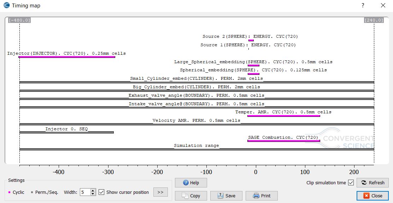393x203 pixels.
Task: Click the Width input field
Action: (x=85, y=192)
